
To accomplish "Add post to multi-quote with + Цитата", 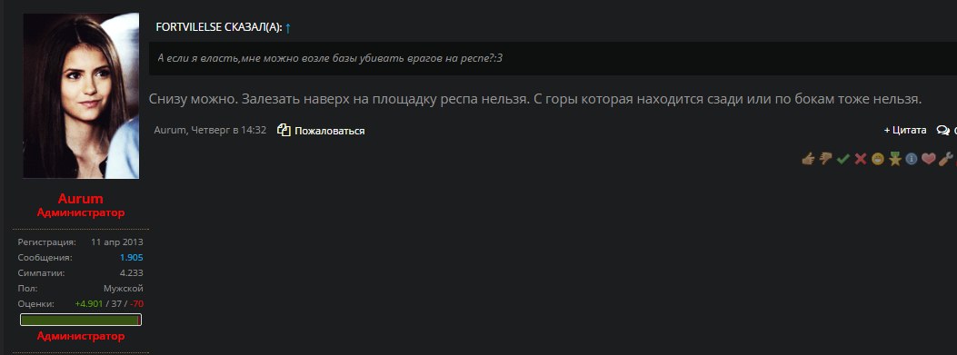I will (905, 130).
